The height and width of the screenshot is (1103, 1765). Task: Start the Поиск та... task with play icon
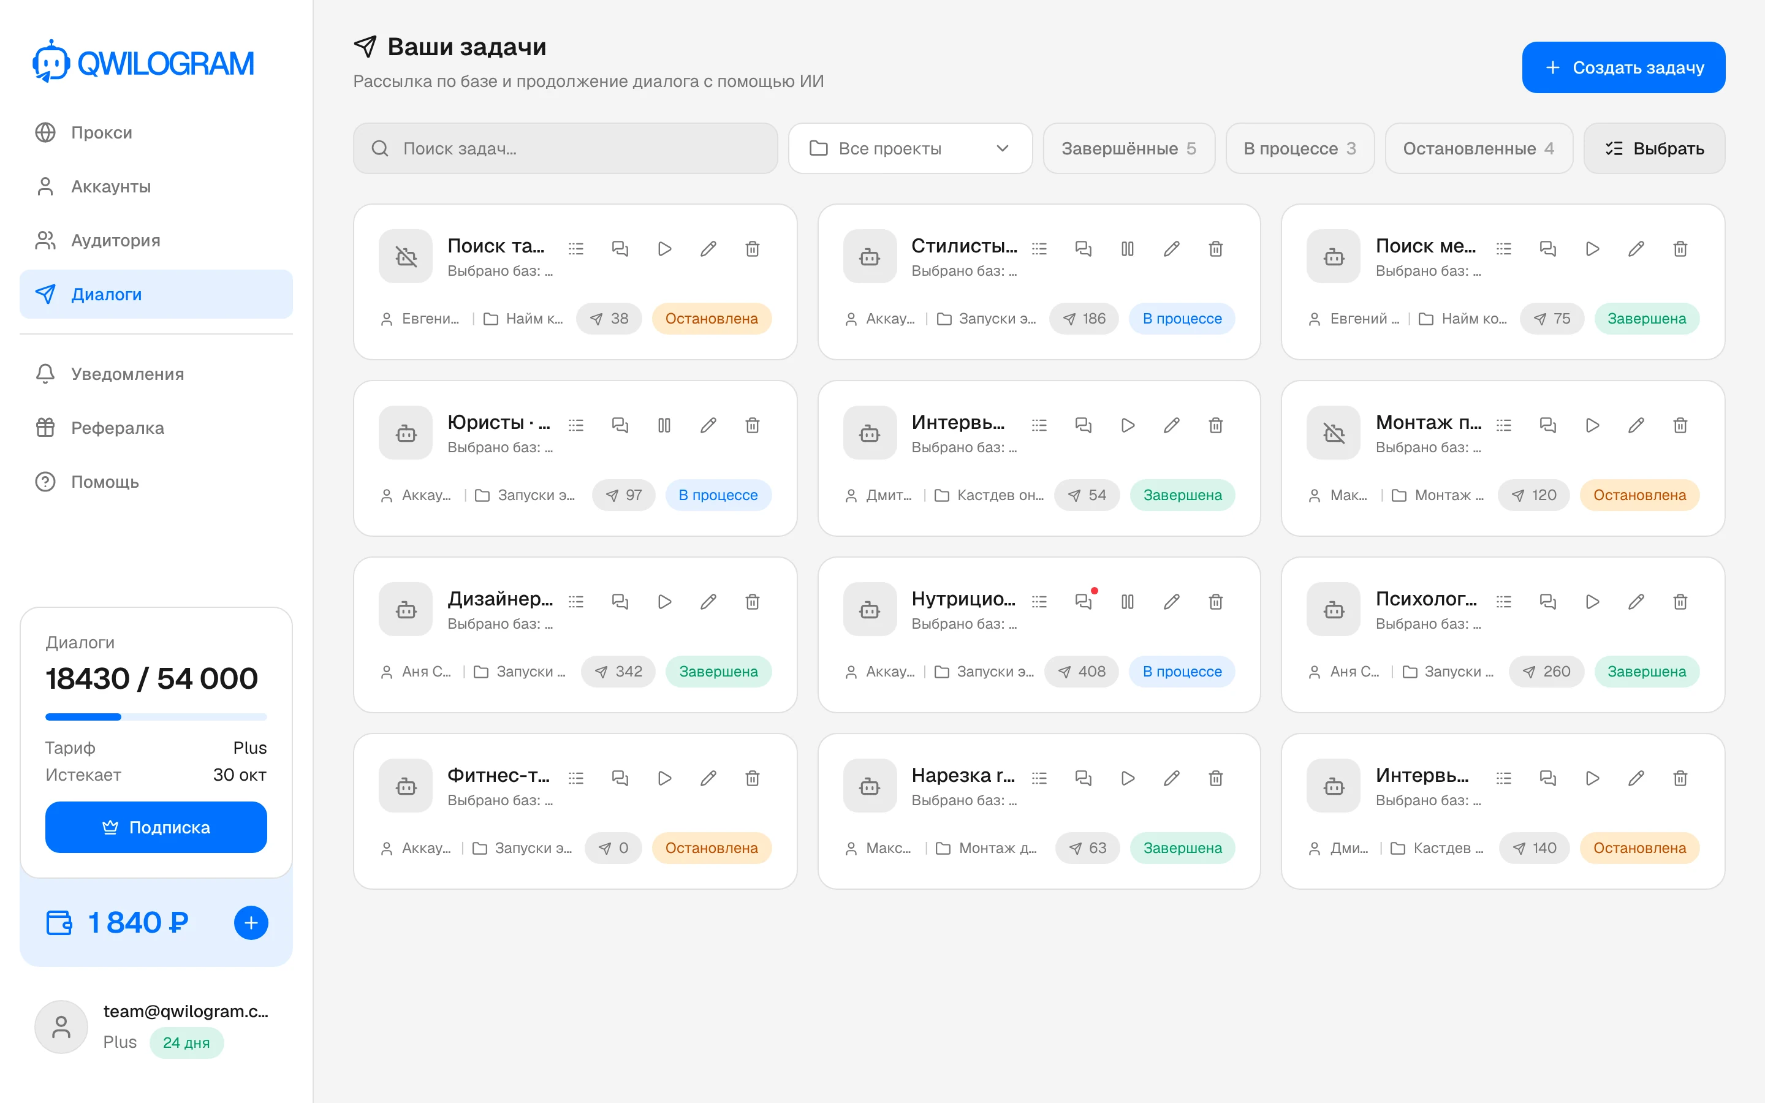[664, 249]
